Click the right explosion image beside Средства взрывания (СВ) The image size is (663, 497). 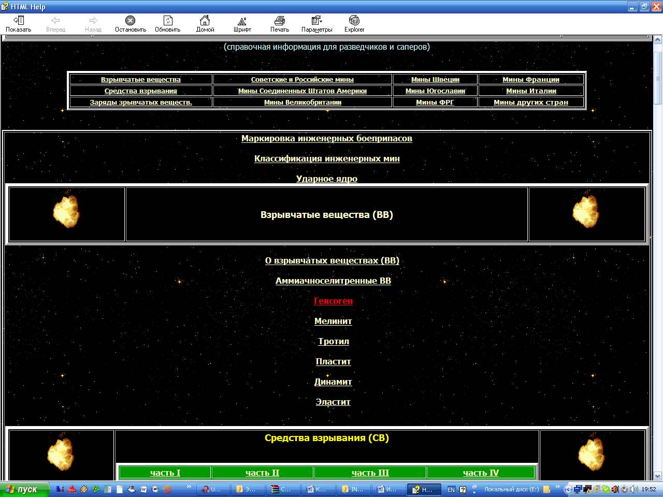592,452
